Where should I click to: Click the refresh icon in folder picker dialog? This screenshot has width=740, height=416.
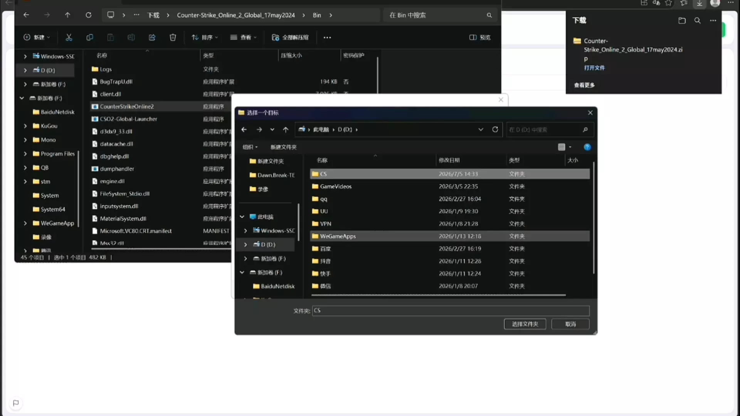click(x=495, y=129)
